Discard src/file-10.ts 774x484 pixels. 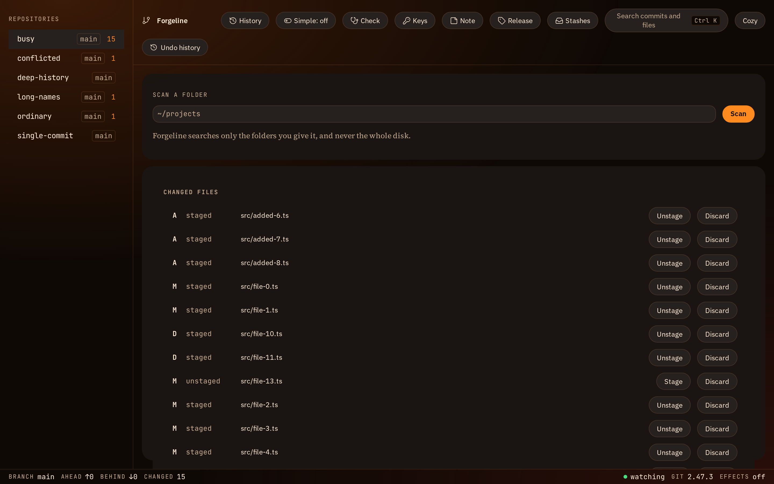click(717, 334)
